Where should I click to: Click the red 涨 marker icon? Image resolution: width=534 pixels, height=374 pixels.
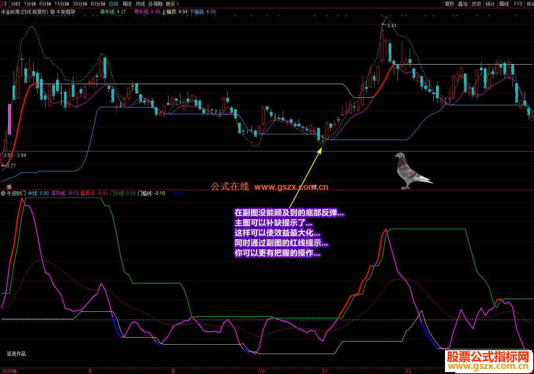point(9,187)
